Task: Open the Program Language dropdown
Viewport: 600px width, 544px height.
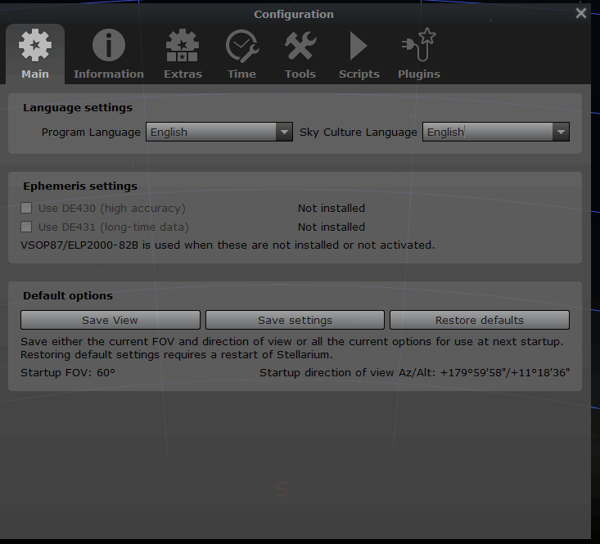Action: pyautogui.click(x=219, y=132)
